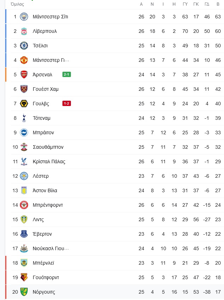The width and height of the screenshot is (224, 300).
Task: Click the Manchester City club crest
Action: [x=24, y=17]
